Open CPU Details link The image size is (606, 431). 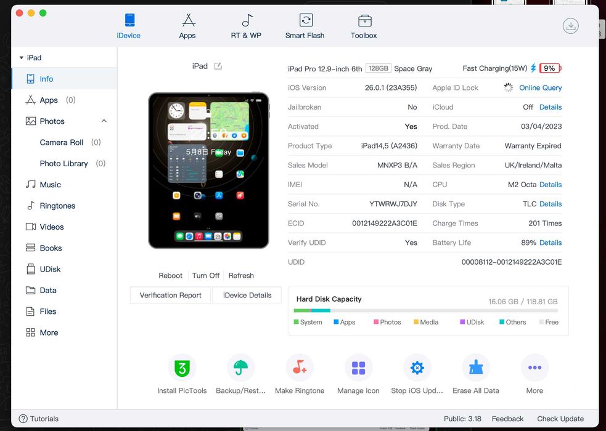pos(551,185)
